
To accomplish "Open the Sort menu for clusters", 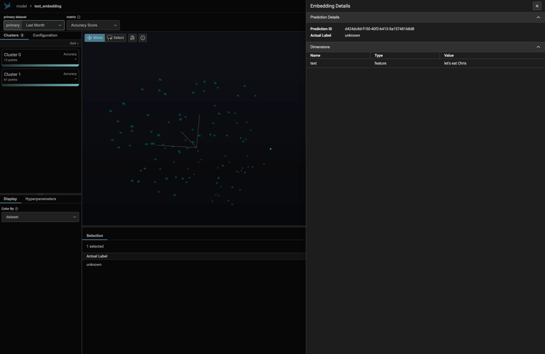I will tap(74, 43).
